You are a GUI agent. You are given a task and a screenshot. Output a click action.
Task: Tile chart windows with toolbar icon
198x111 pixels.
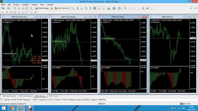(x=95, y=8)
